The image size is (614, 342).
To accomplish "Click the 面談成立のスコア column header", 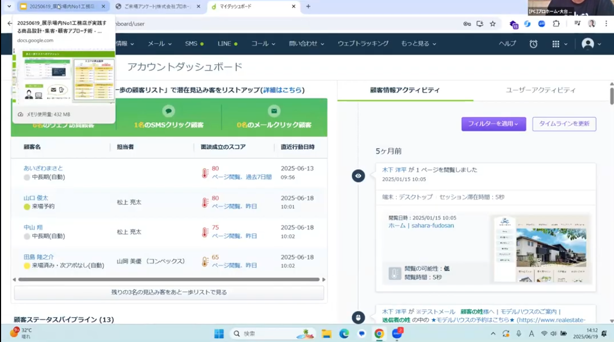I will point(223,147).
